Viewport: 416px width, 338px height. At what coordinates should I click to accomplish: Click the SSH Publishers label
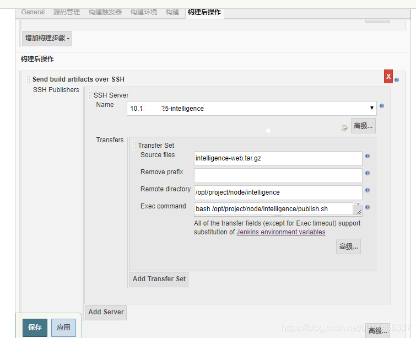pos(56,90)
